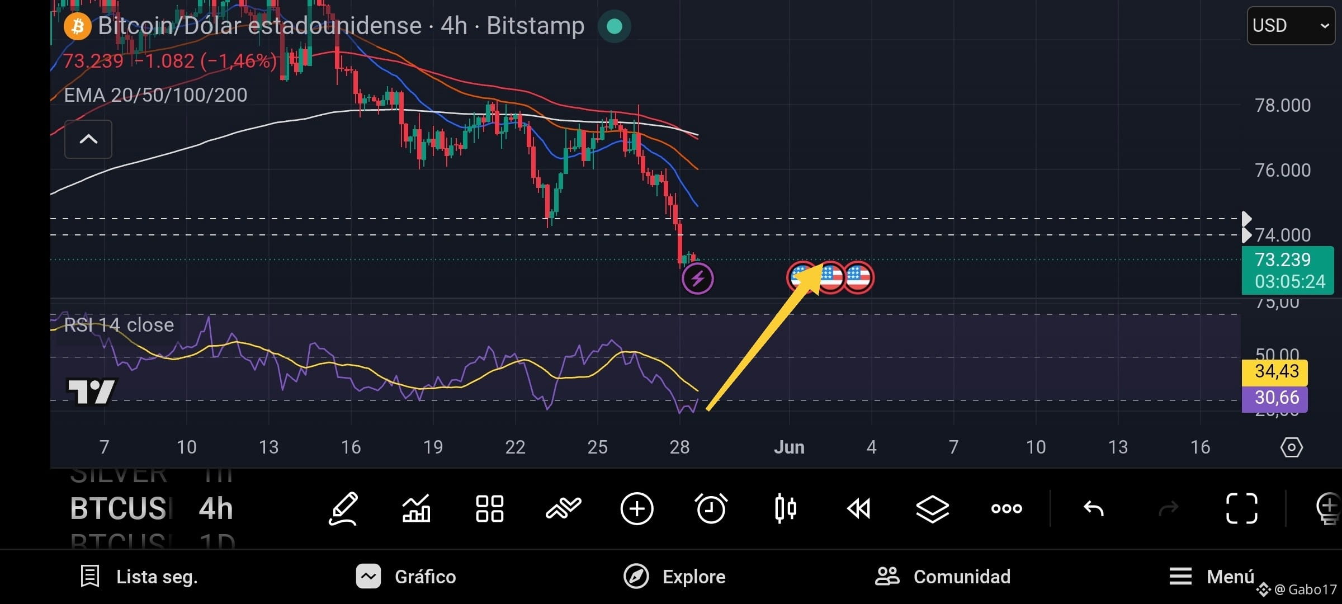
Task: Tap the RSI value label 30,66
Action: 1274,398
